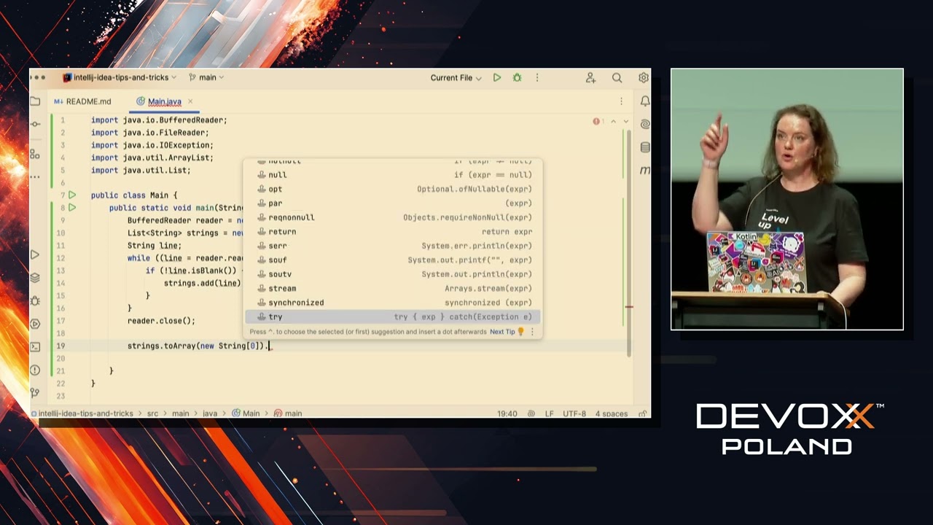Open IDE settings gear icon

644,78
